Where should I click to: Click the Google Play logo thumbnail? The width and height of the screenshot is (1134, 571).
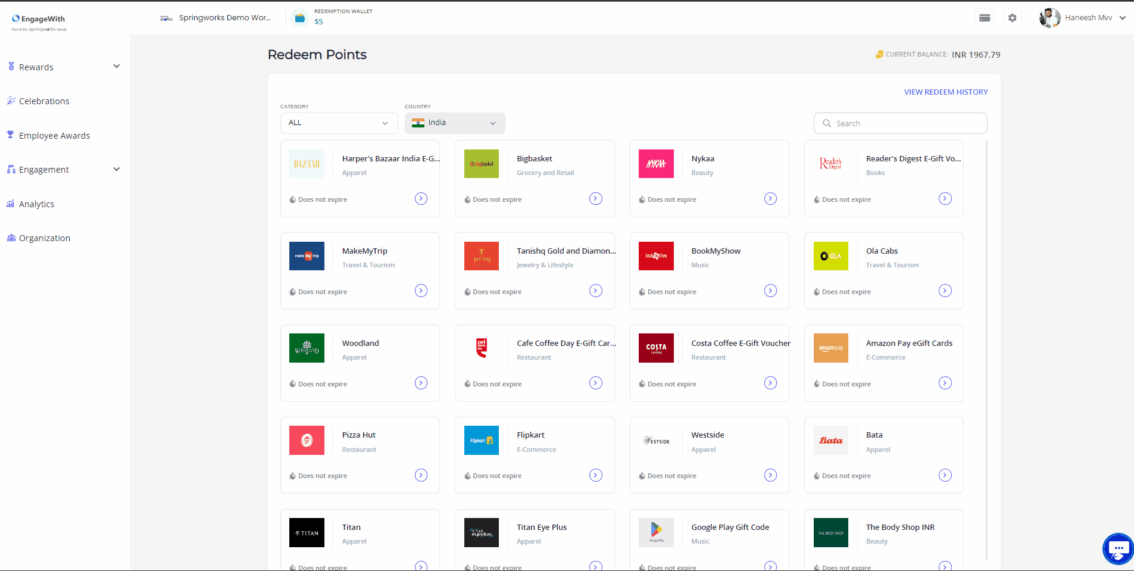pyautogui.click(x=656, y=533)
